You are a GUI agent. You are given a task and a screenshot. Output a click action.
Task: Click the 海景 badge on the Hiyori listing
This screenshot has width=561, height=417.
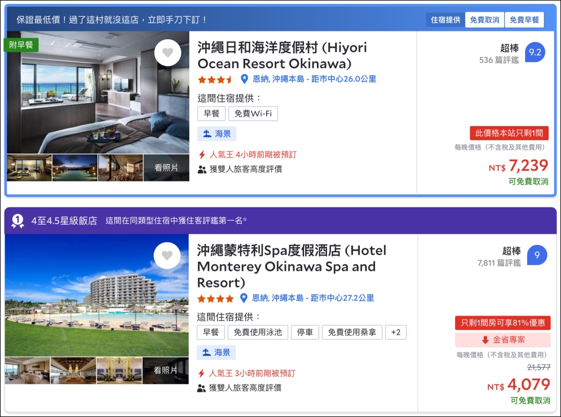217,134
